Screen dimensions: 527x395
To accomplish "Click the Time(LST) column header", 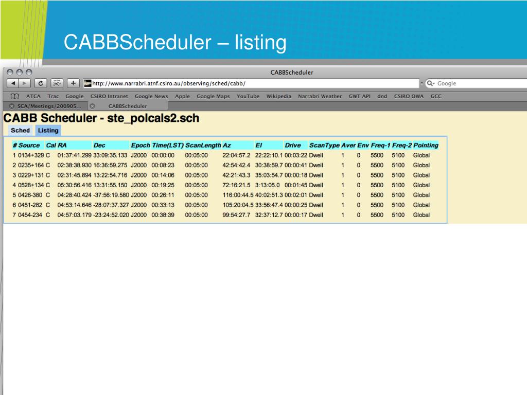I will click(x=167, y=145).
